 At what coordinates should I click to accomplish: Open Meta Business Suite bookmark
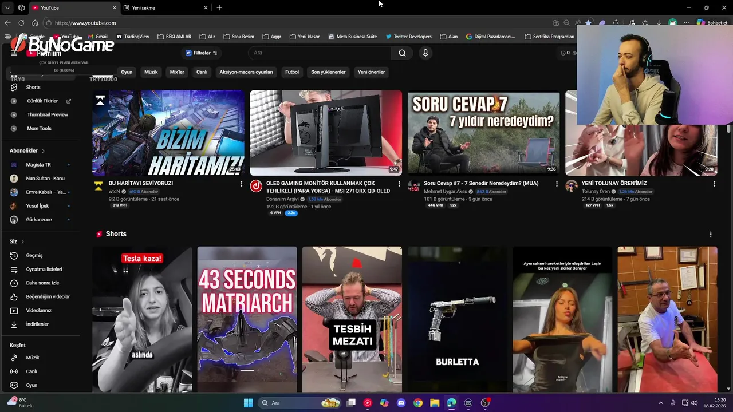coord(352,37)
